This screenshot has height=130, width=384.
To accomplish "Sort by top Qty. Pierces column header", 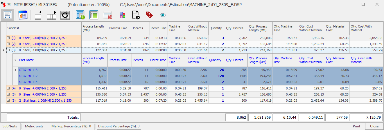I will tap(236, 28).
